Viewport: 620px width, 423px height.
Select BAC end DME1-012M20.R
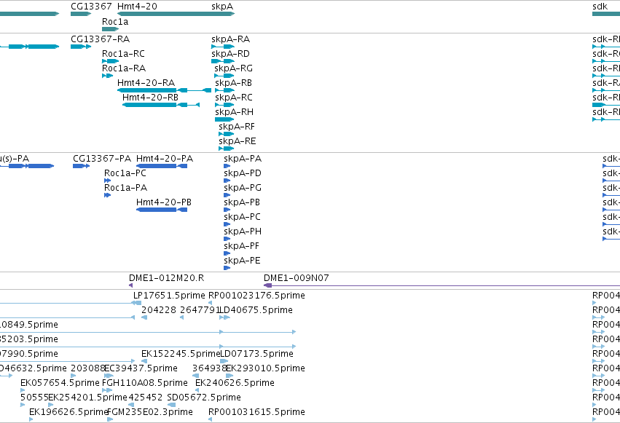166,278
